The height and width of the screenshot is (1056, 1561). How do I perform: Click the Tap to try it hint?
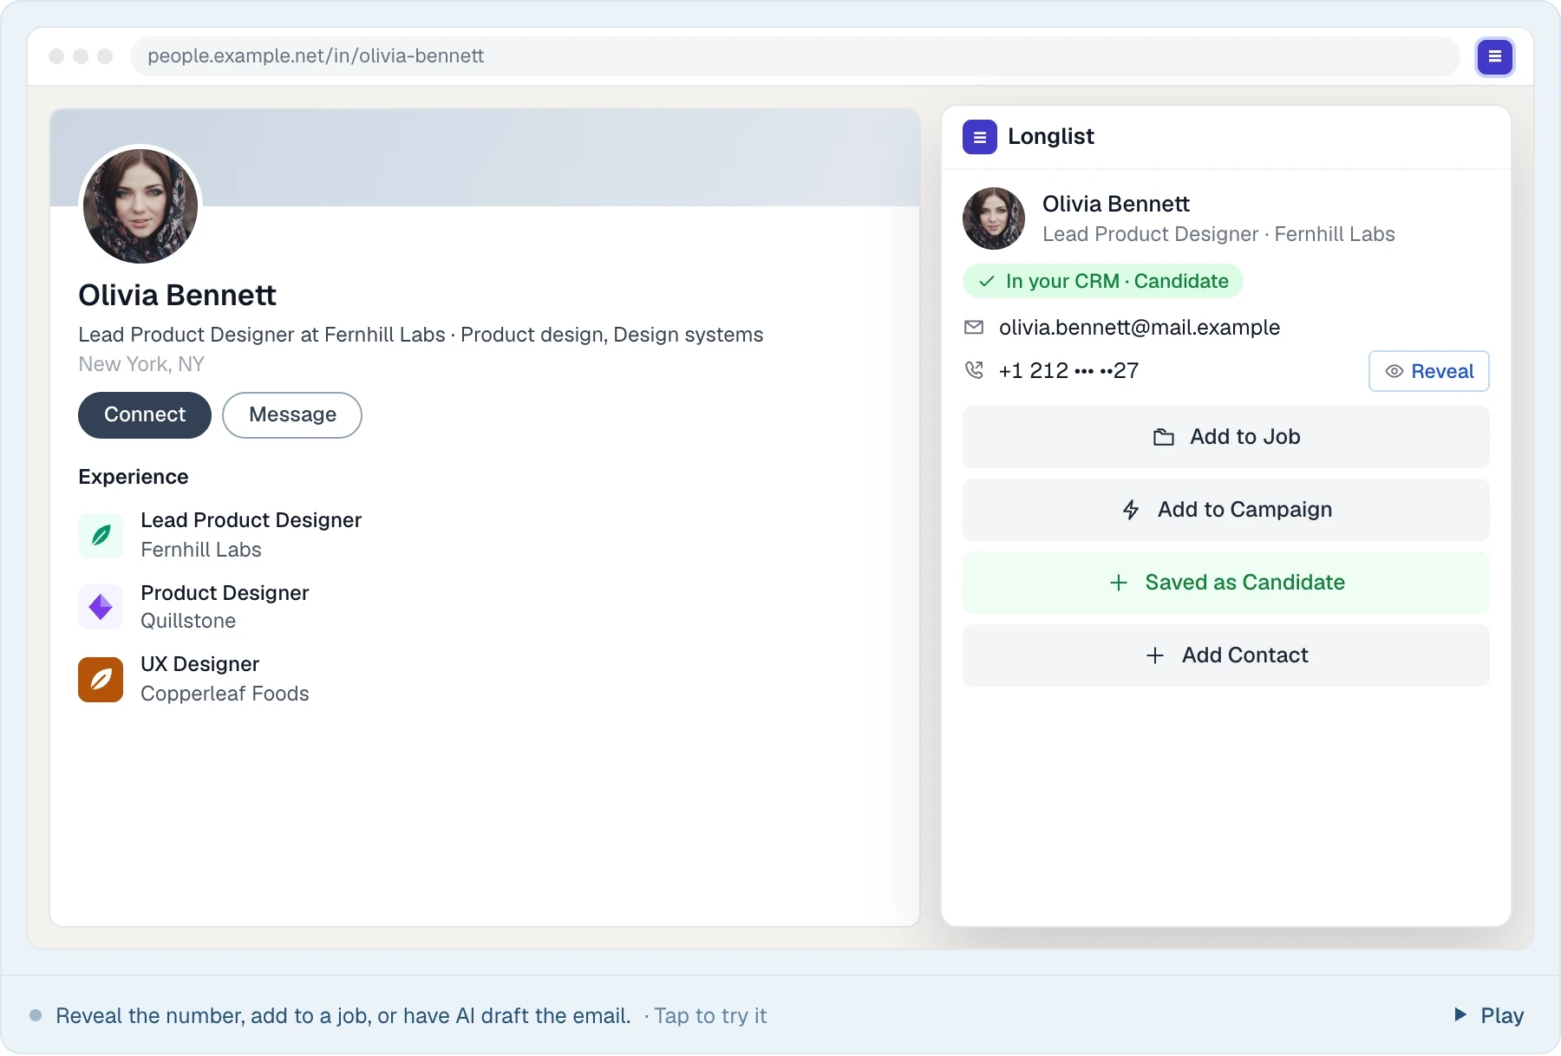click(x=710, y=1015)
